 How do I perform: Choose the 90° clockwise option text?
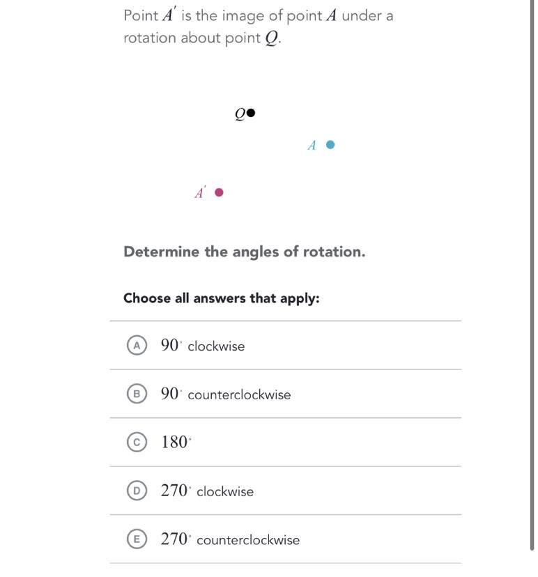pyautogui.click(x=202, y=346)
